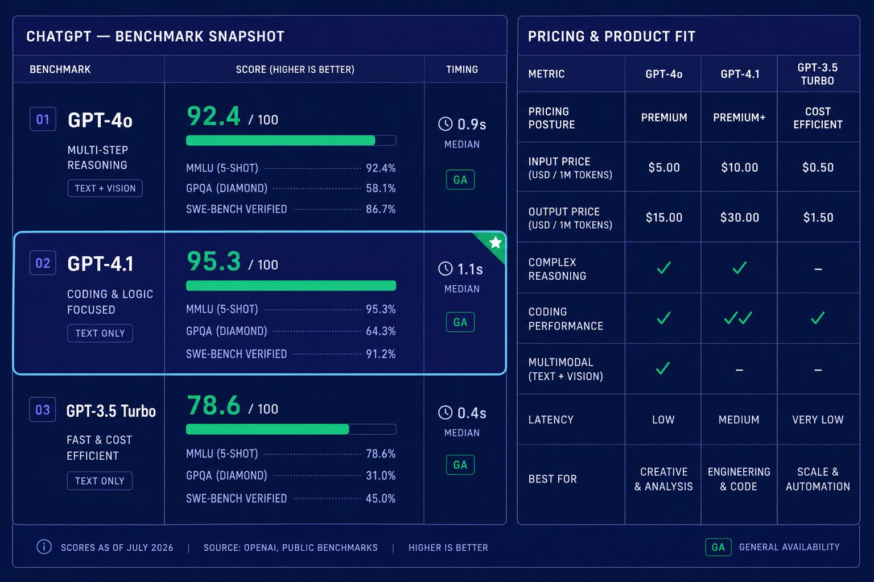This screenshot has width=874, height=582.
Task: Click GPT-4o checkmark for Complex Reasoning
Action: [663, 268]
